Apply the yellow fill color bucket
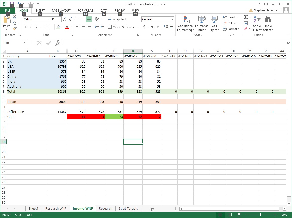The width and height of the screenshot is (292, 218). (x=58, y=27)
